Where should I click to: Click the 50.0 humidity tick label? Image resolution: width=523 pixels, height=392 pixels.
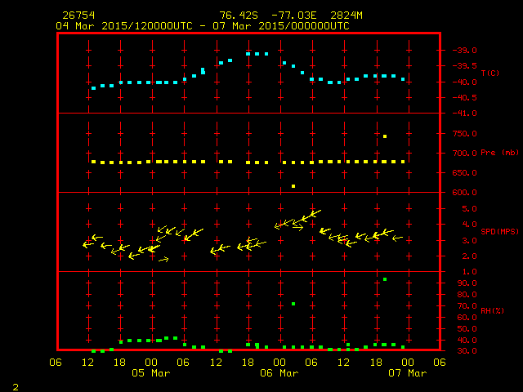tap(467, 329)
